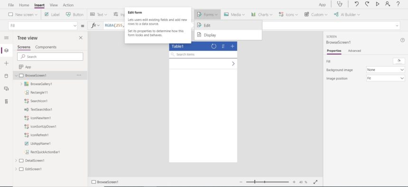
Task: Open Tree view layers icon in left rail
Action: click(x=6, y=50)
